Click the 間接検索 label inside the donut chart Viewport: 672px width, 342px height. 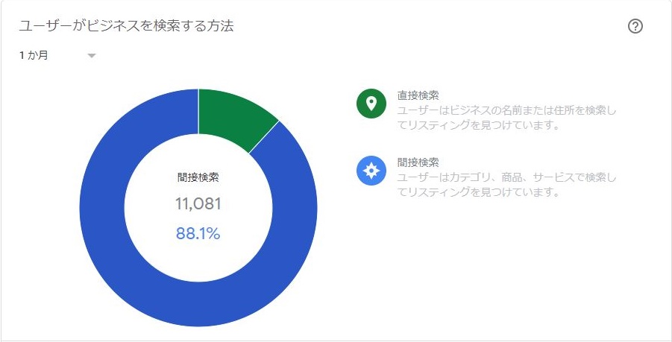(198, 177)
